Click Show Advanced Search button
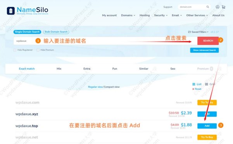This screenshot has width=233, height=144. click(204, 50)
